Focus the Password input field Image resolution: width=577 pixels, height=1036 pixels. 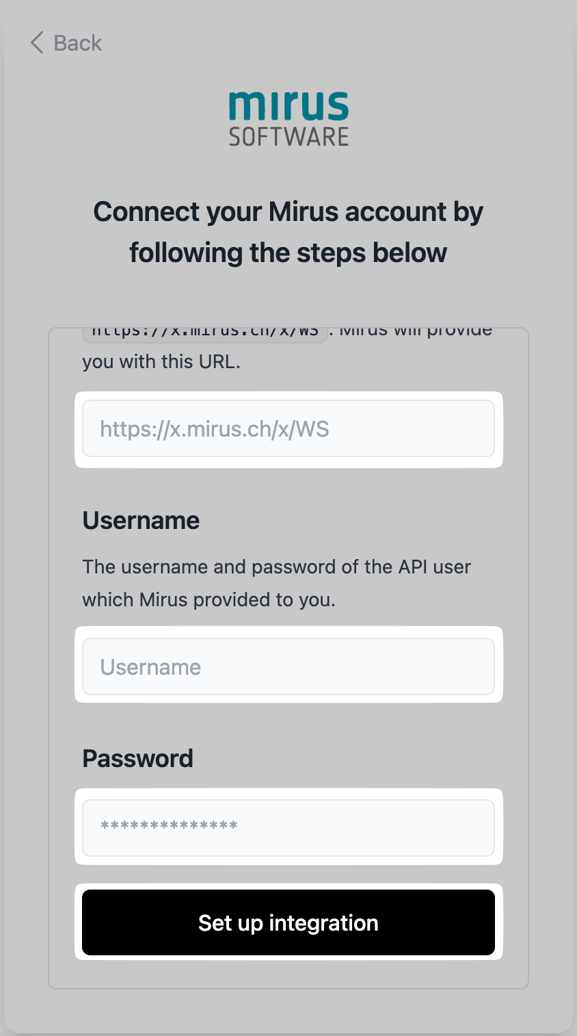[288, 827]
